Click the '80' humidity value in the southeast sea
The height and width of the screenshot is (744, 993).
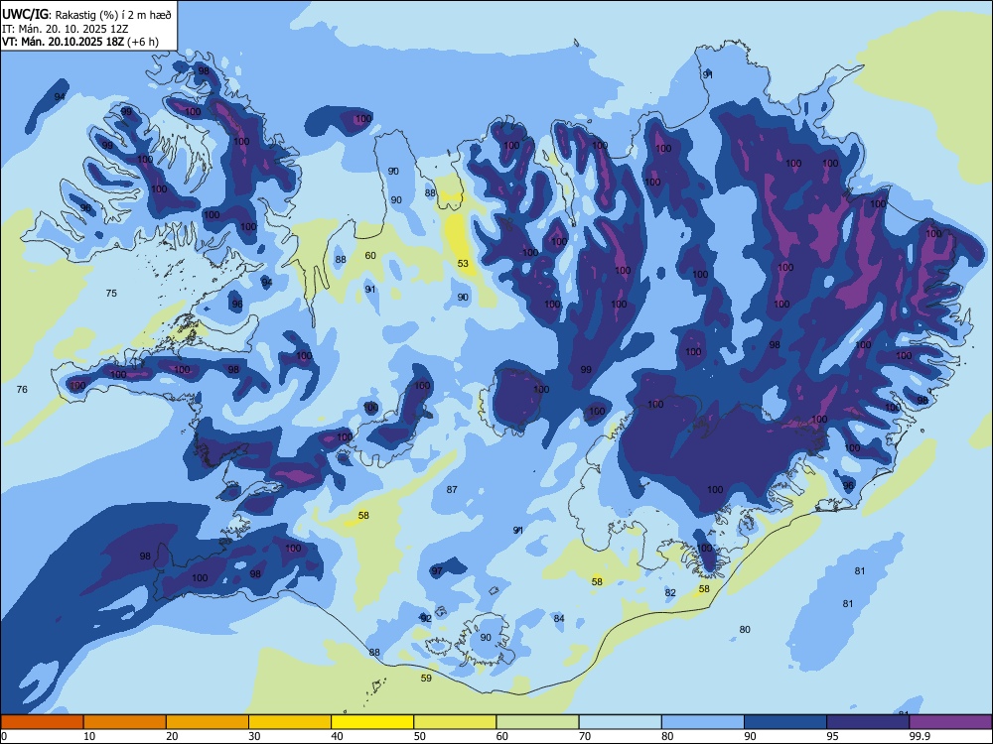[745, 629]
